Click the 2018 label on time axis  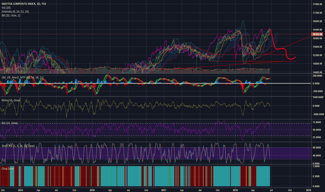click(235, 190)
